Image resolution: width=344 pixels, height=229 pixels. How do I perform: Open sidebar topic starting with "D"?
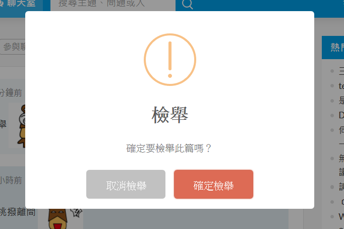[x=341, y=115]
